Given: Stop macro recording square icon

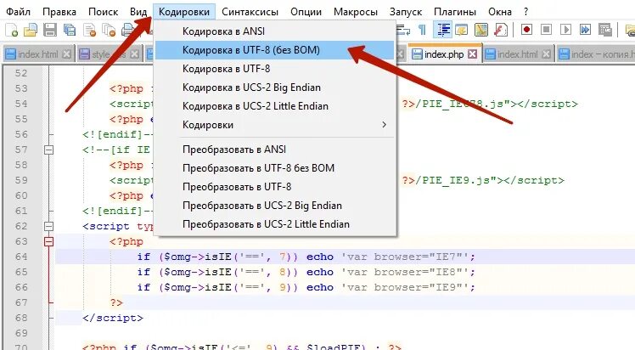Looking at the screenshot, I should coord(547,30).
